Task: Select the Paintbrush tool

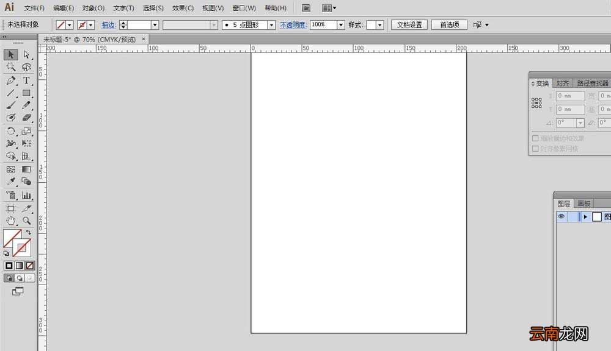Action: click(11, 105)
